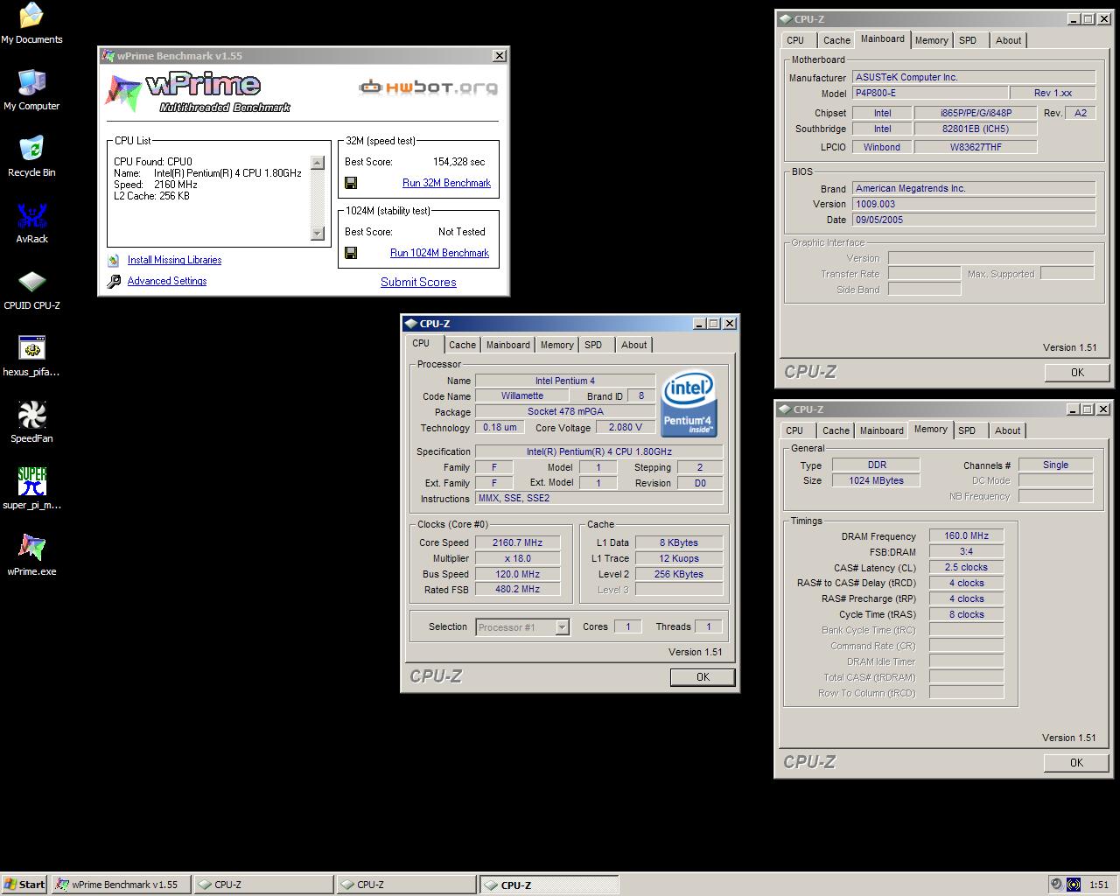The width and height of the screenshot is (1120, 896).
Task: Click the Size 1024 MBytes value
Action: (876, 480)
